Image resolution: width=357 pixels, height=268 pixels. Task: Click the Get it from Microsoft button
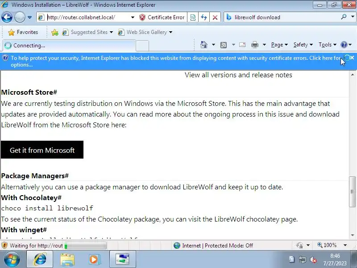tap(42, 150)
